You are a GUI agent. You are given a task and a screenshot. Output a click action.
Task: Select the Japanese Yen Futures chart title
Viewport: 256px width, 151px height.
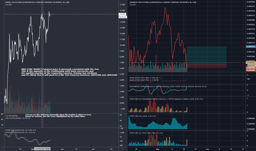tap(163, 2)
